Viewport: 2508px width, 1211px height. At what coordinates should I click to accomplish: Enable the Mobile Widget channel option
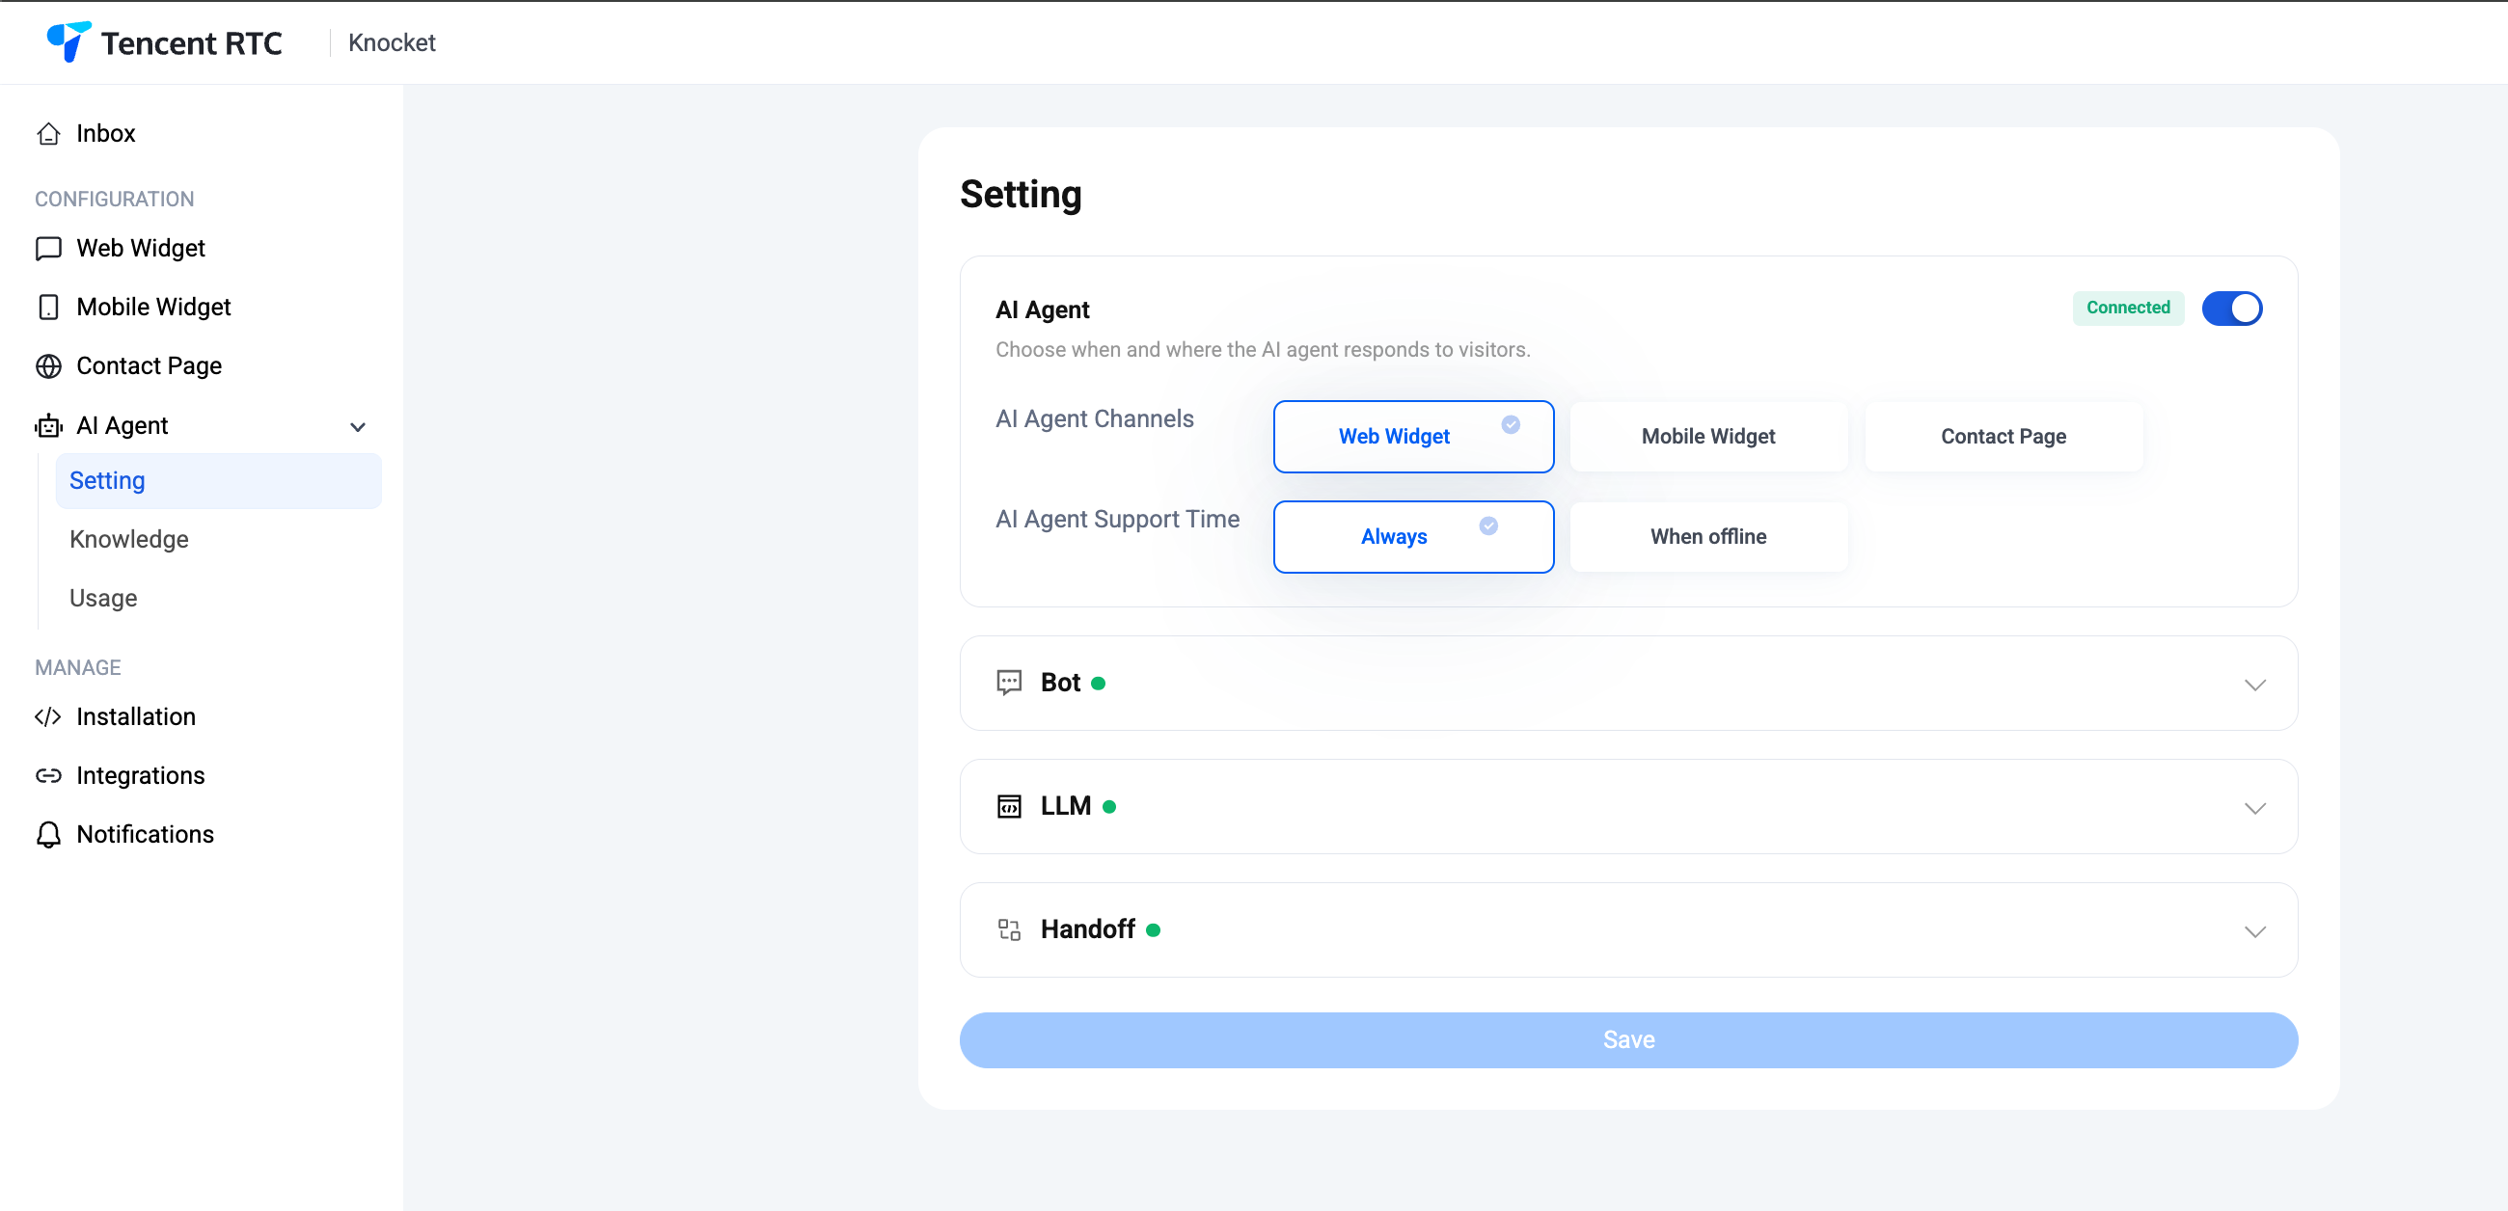click(x=1707, y=436)
